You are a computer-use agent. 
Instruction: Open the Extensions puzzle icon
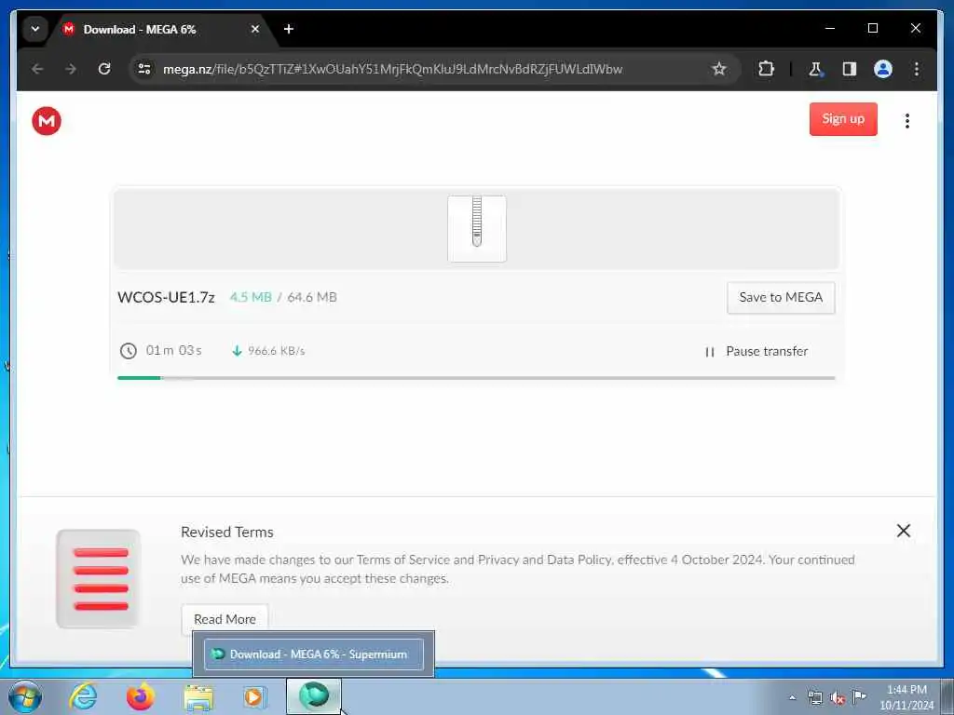tap(767, 69)
